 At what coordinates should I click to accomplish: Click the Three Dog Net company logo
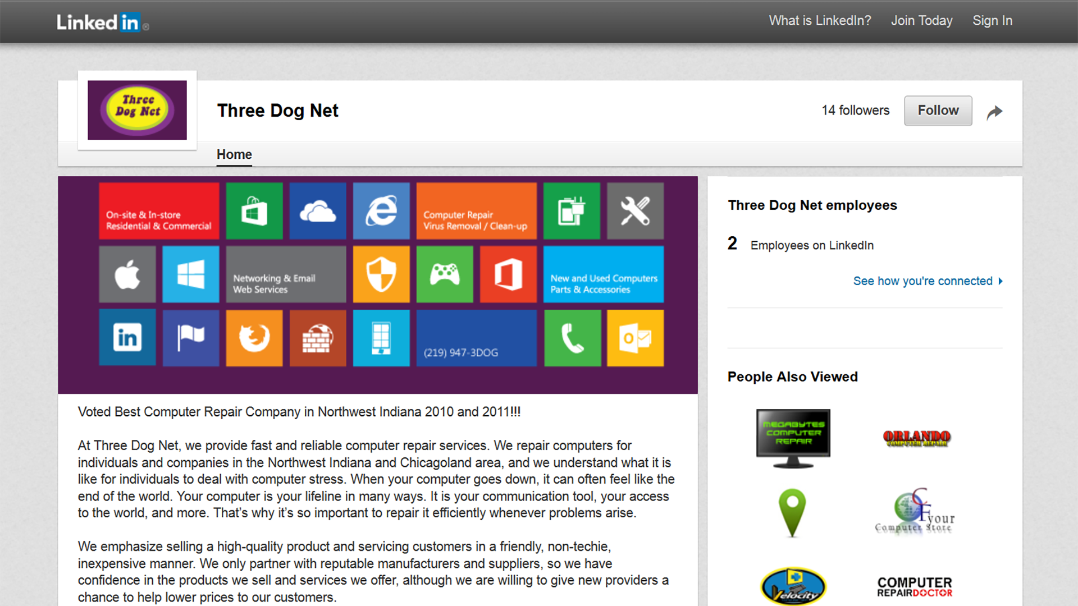coord(137,110)
